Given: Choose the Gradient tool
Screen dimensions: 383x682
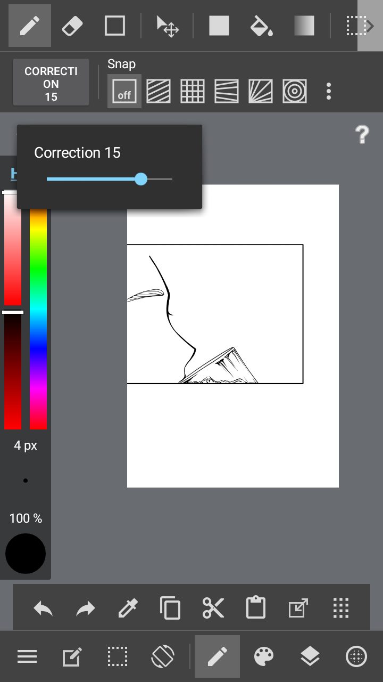Looking at the screenshot, I should [304, 26].
